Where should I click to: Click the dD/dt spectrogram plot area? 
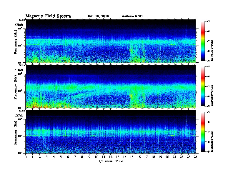pos(111,86)
